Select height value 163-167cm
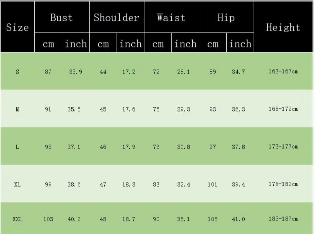Screen dimensions: 315x234 [x=283, y=71]
